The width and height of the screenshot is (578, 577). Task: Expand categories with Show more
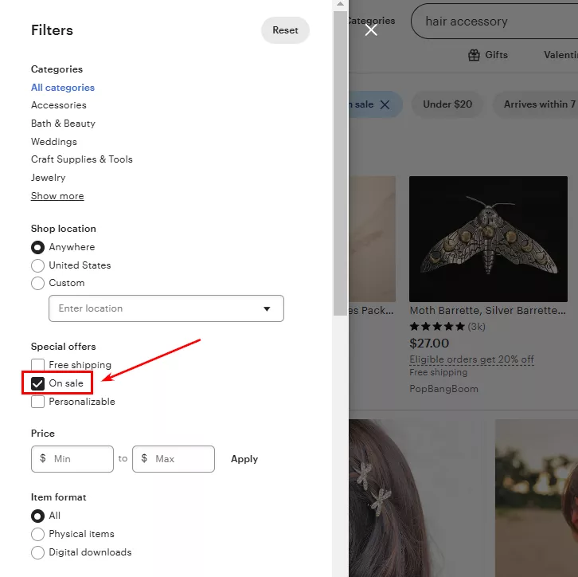pos(57,196)
